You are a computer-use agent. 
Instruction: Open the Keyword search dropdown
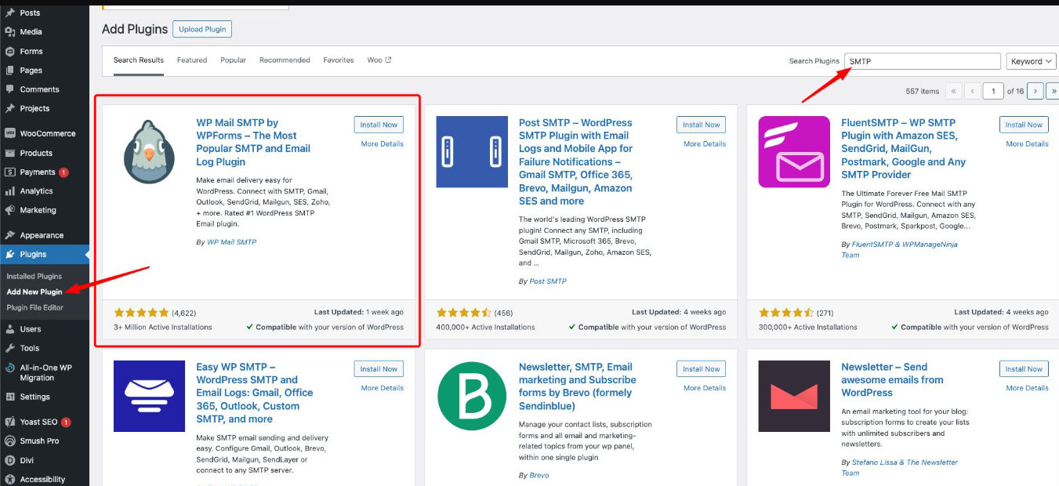click(1031, 60)
